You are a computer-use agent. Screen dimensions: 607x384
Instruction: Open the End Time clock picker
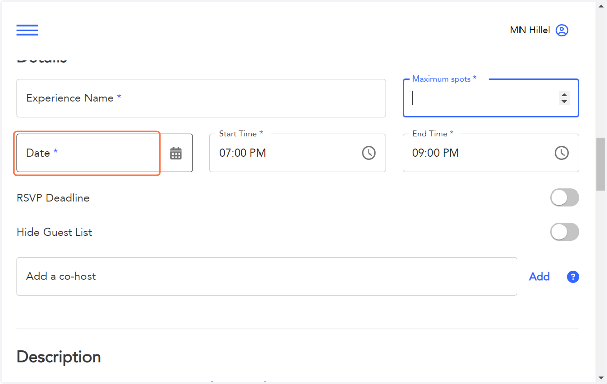tap(561, 152)
